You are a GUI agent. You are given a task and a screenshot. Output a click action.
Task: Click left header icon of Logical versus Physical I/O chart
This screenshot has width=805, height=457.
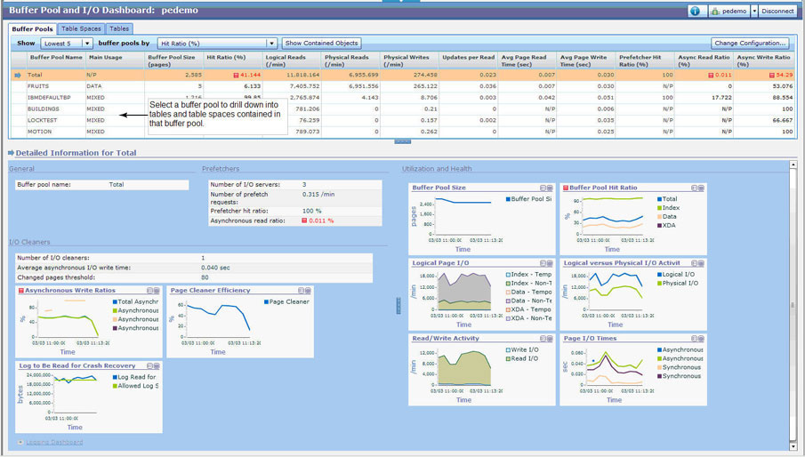point(694,264)
